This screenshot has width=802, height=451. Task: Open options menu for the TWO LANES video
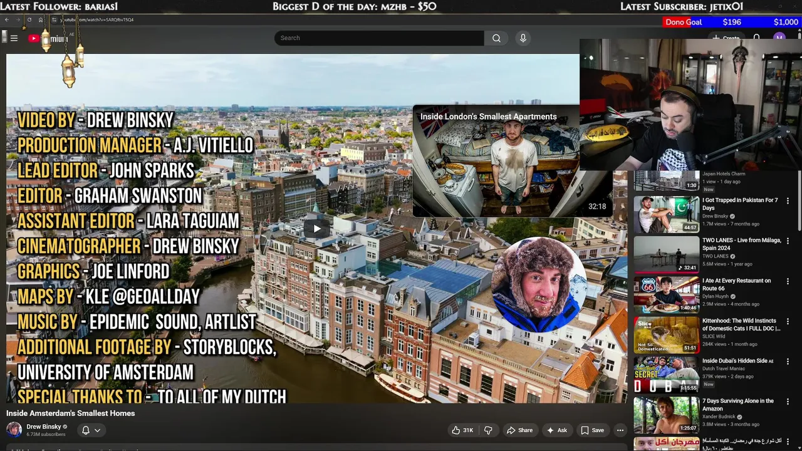click(x=788, y=241)
